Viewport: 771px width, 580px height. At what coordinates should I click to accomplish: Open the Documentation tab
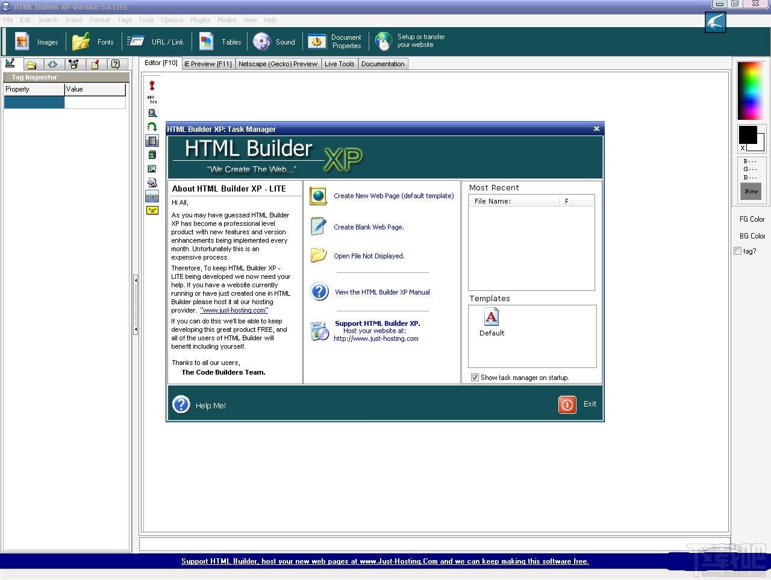383,64
